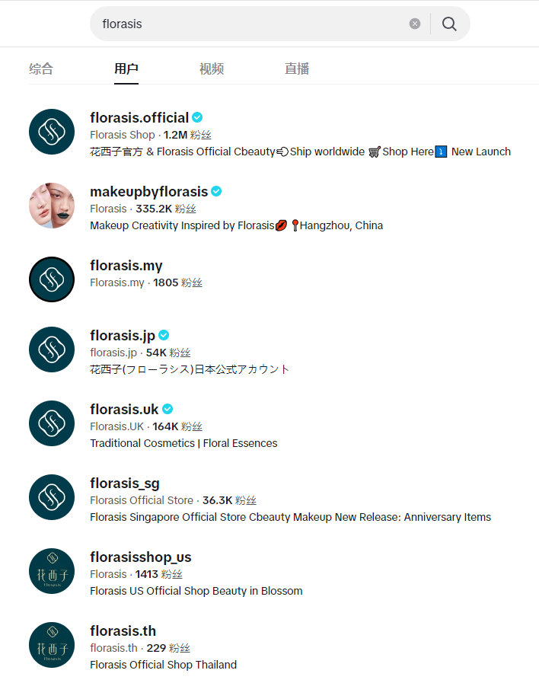Open florasis.th logo avatar
Image resolution: width=539 pixels, height=683 pixels.
[x=52, y=645]
